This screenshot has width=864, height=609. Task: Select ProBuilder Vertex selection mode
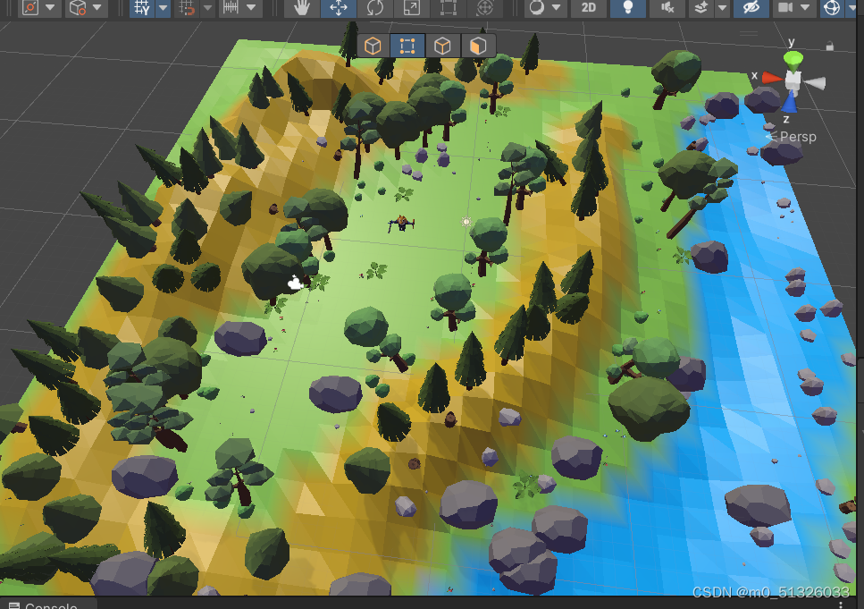click(x=407, y=45)
